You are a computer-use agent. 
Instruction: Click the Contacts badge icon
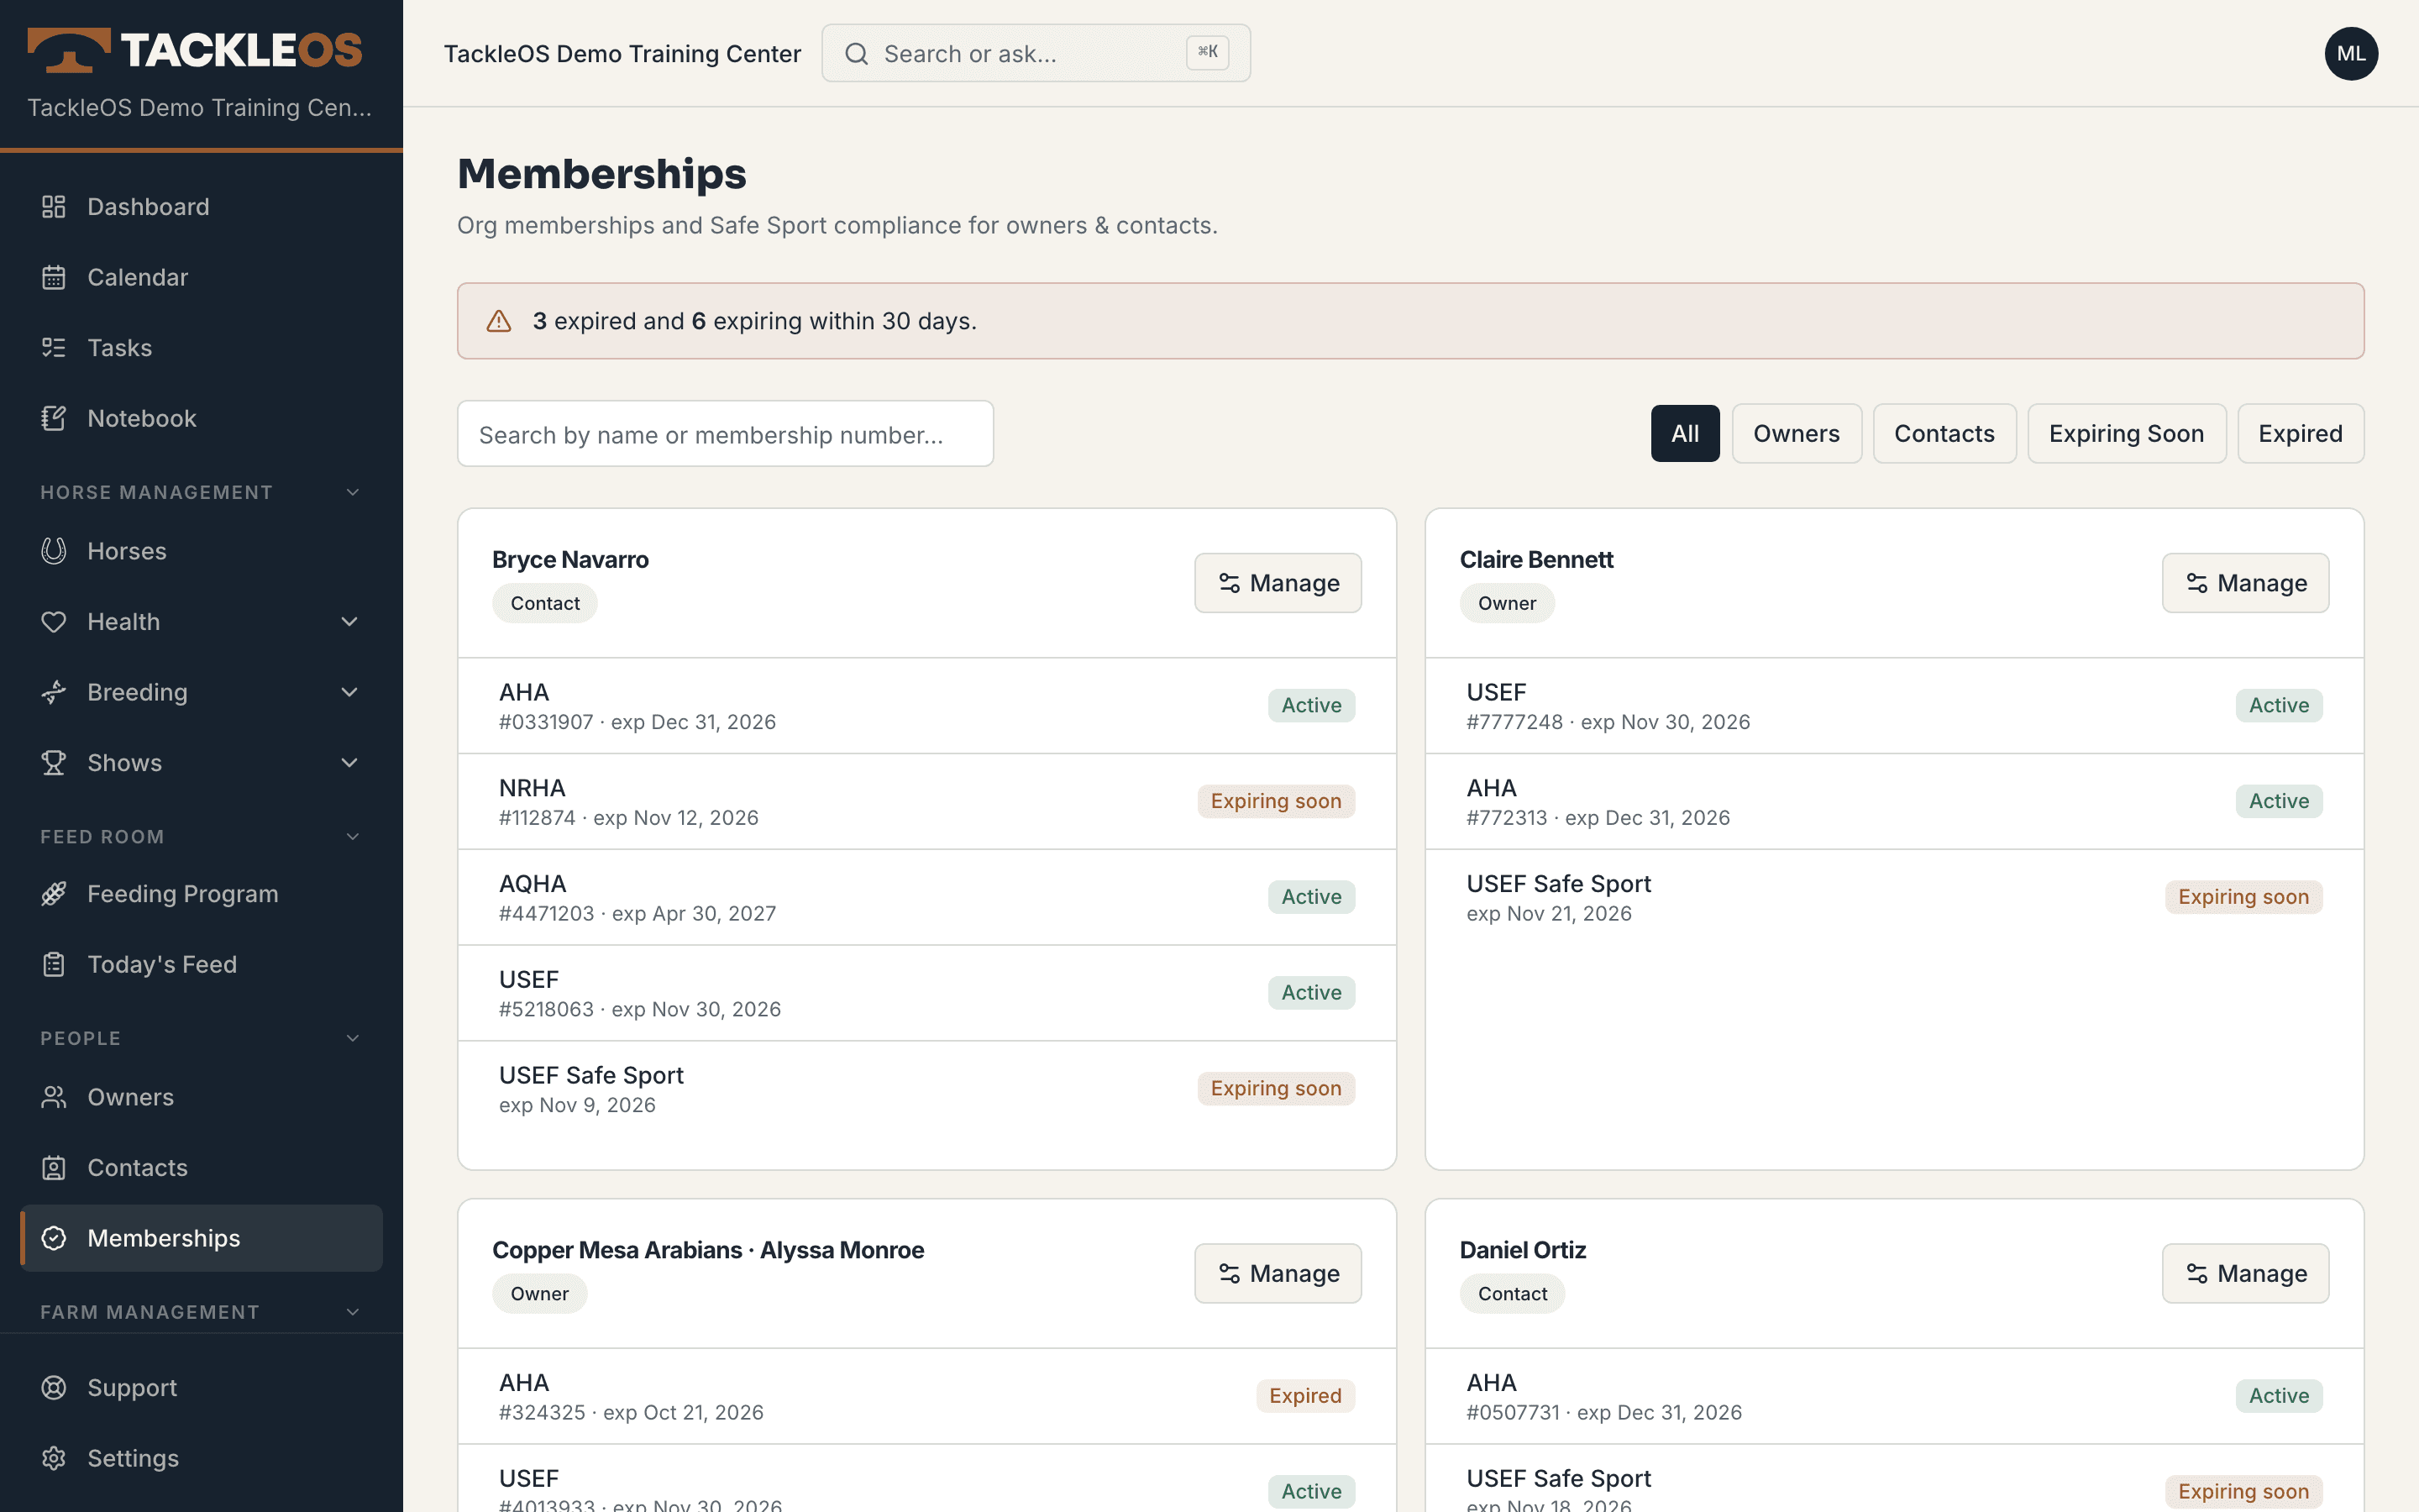(54, 1168)
